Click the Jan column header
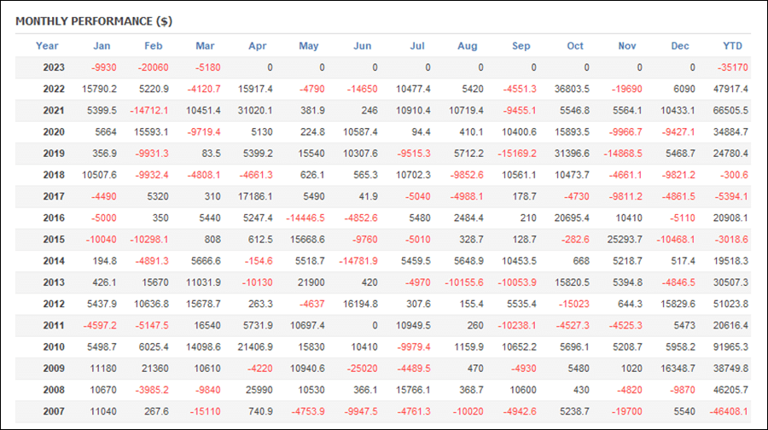Viewport: 768px width, 430px height. coord(102,46)
